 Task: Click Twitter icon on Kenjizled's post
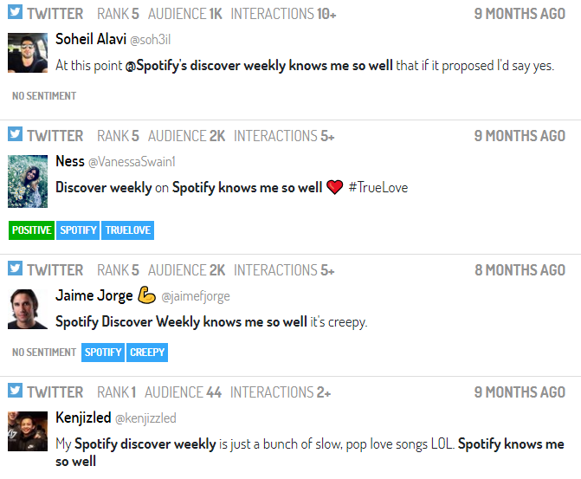pos(16,390)
